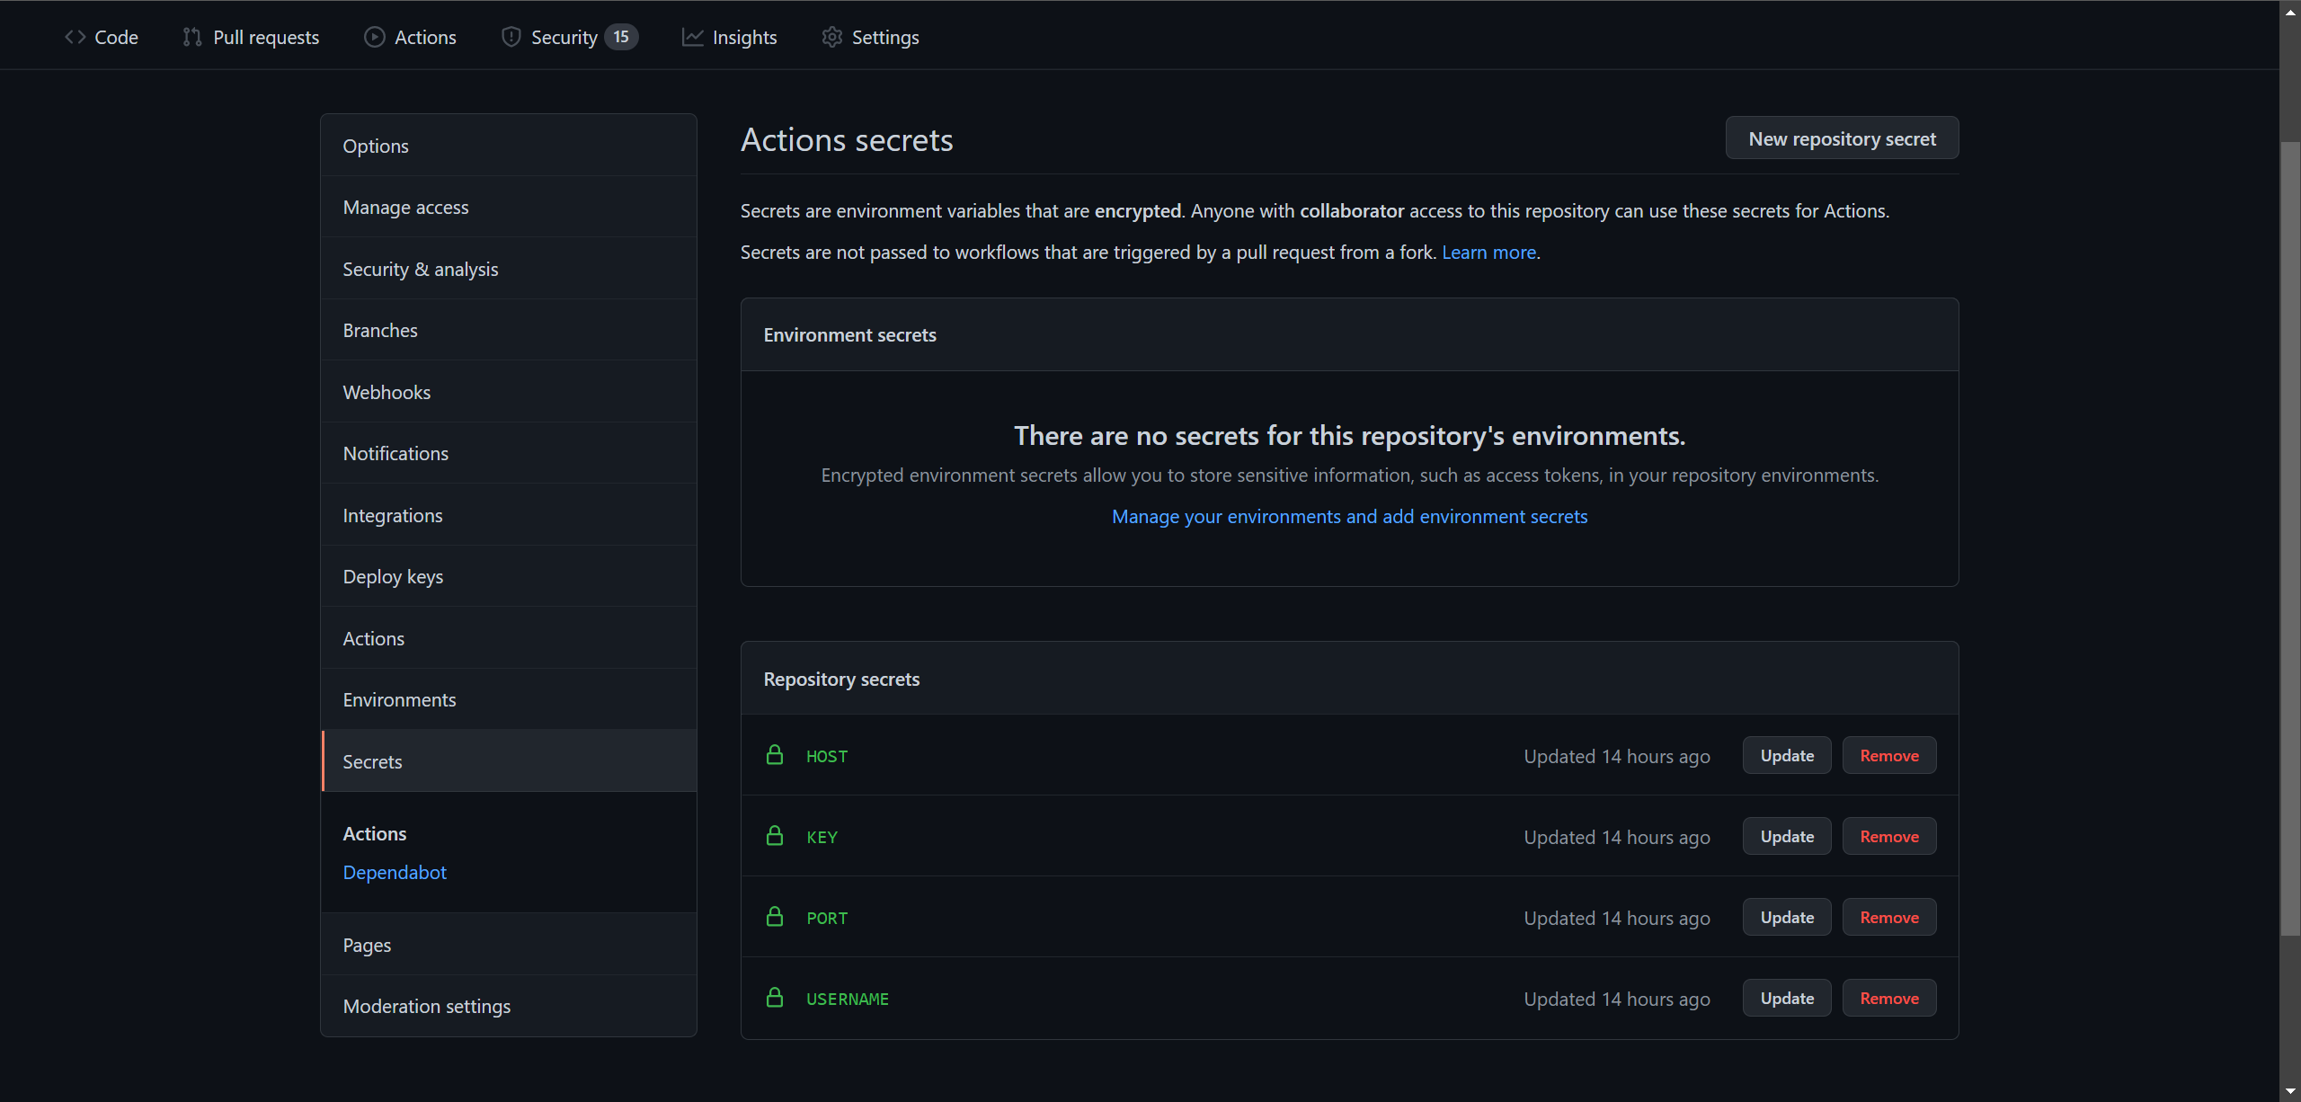Click the lock icon beside PORT secret
The height and width of the screenshot is (1102, 2301).
coord(775,917)
